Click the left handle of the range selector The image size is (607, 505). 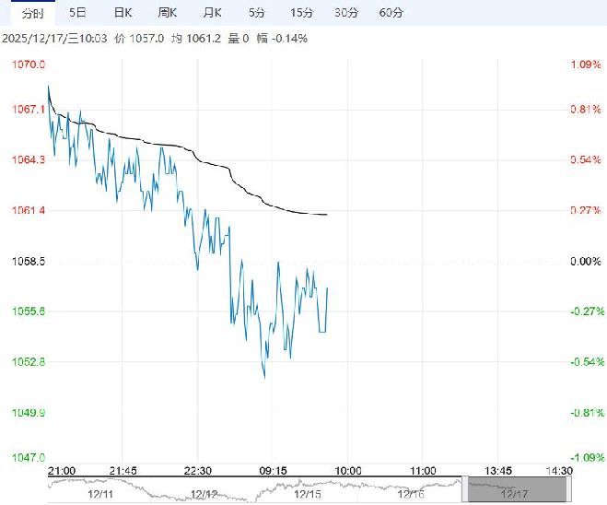click(465, 489)
